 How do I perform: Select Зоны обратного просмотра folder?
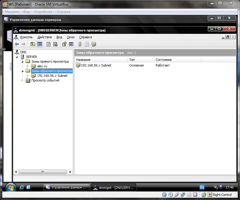tap(52, 71)
